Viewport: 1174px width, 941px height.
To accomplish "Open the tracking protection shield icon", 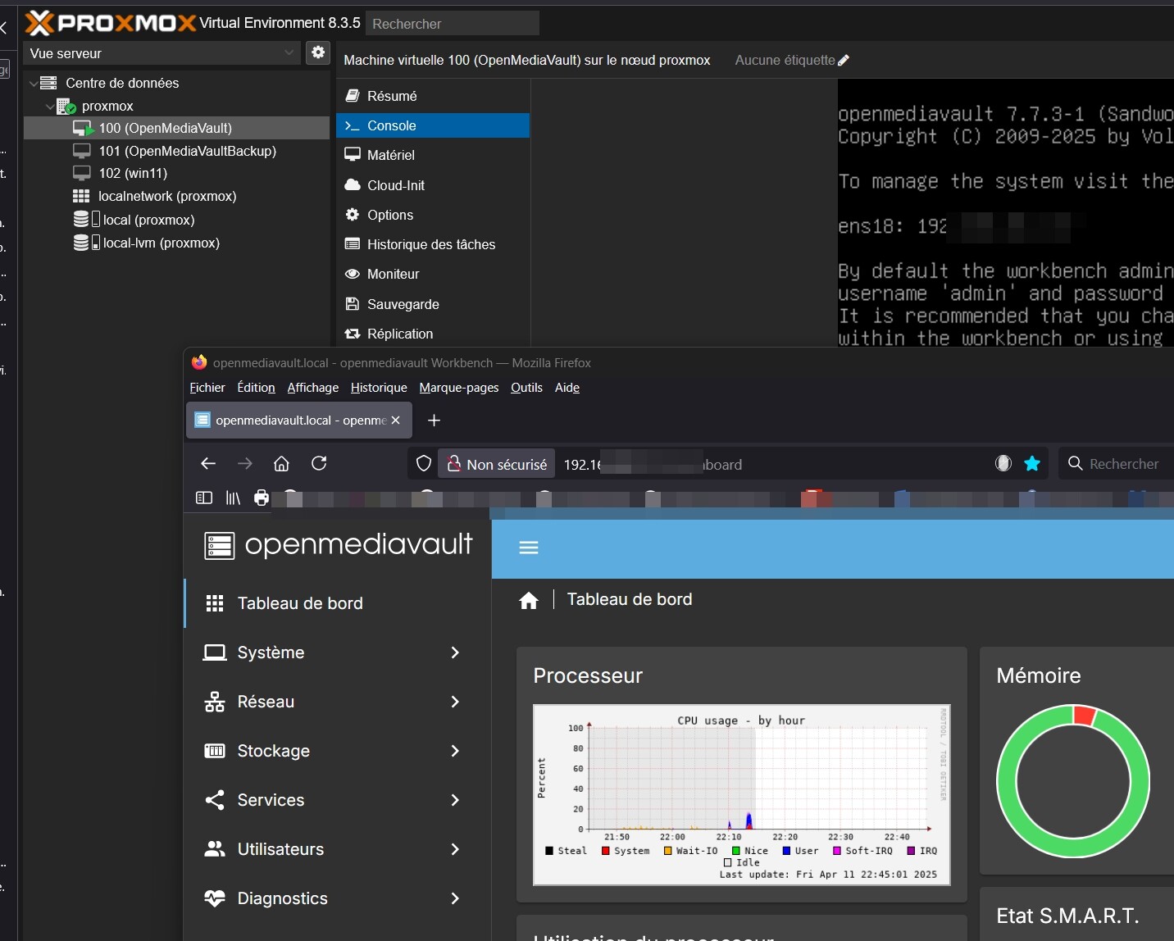I will click(424, 464).
